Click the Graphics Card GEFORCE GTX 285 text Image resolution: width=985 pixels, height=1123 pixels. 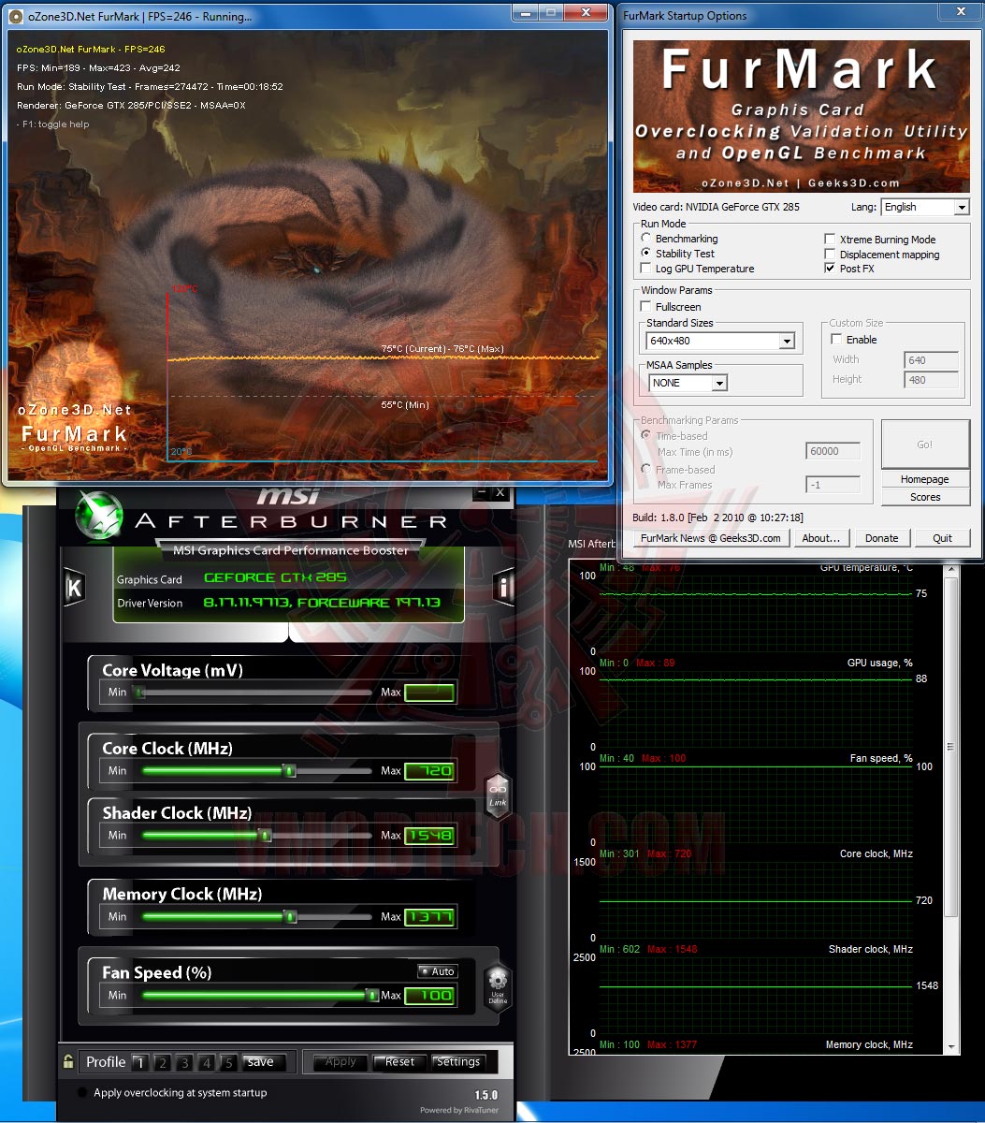point(275,578)
